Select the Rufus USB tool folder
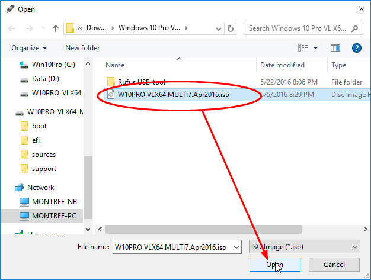This screenshot has height=280, width=371. [142, 82]
